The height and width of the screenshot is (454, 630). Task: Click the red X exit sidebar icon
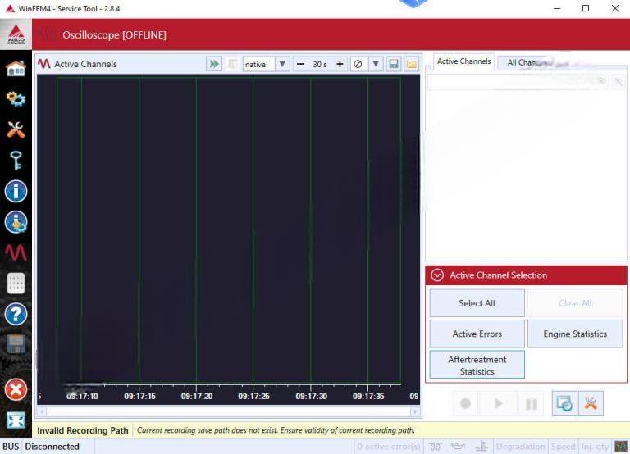pos(16,389)
